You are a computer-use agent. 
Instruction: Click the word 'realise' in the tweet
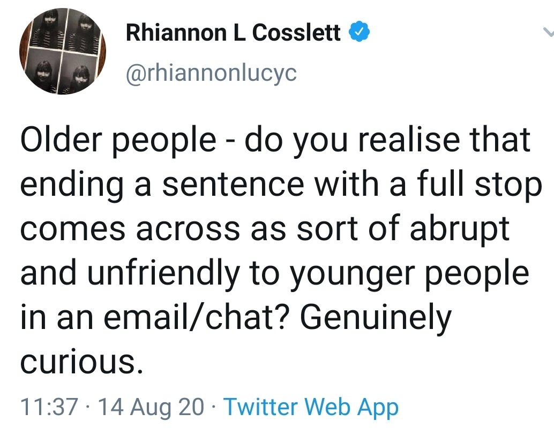[408, 139]
